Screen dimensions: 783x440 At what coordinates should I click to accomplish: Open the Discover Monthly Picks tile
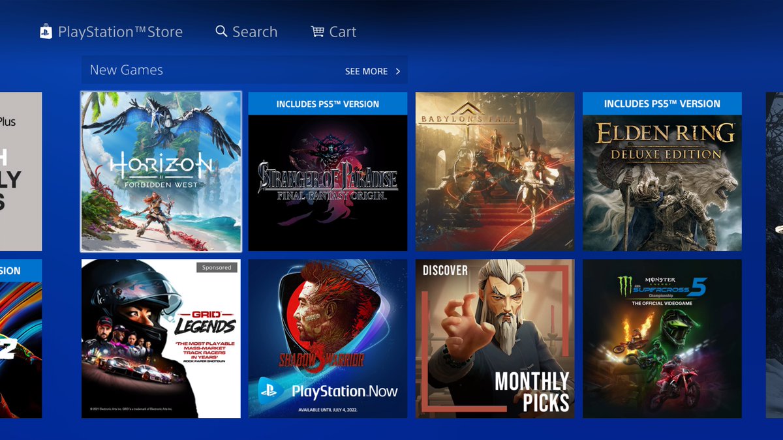pos(495,339)
